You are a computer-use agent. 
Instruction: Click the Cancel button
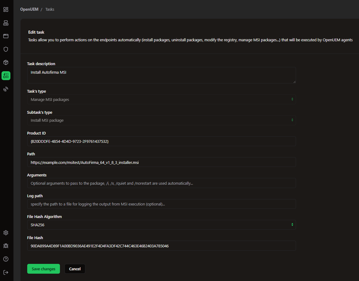(x=75, y=269)
